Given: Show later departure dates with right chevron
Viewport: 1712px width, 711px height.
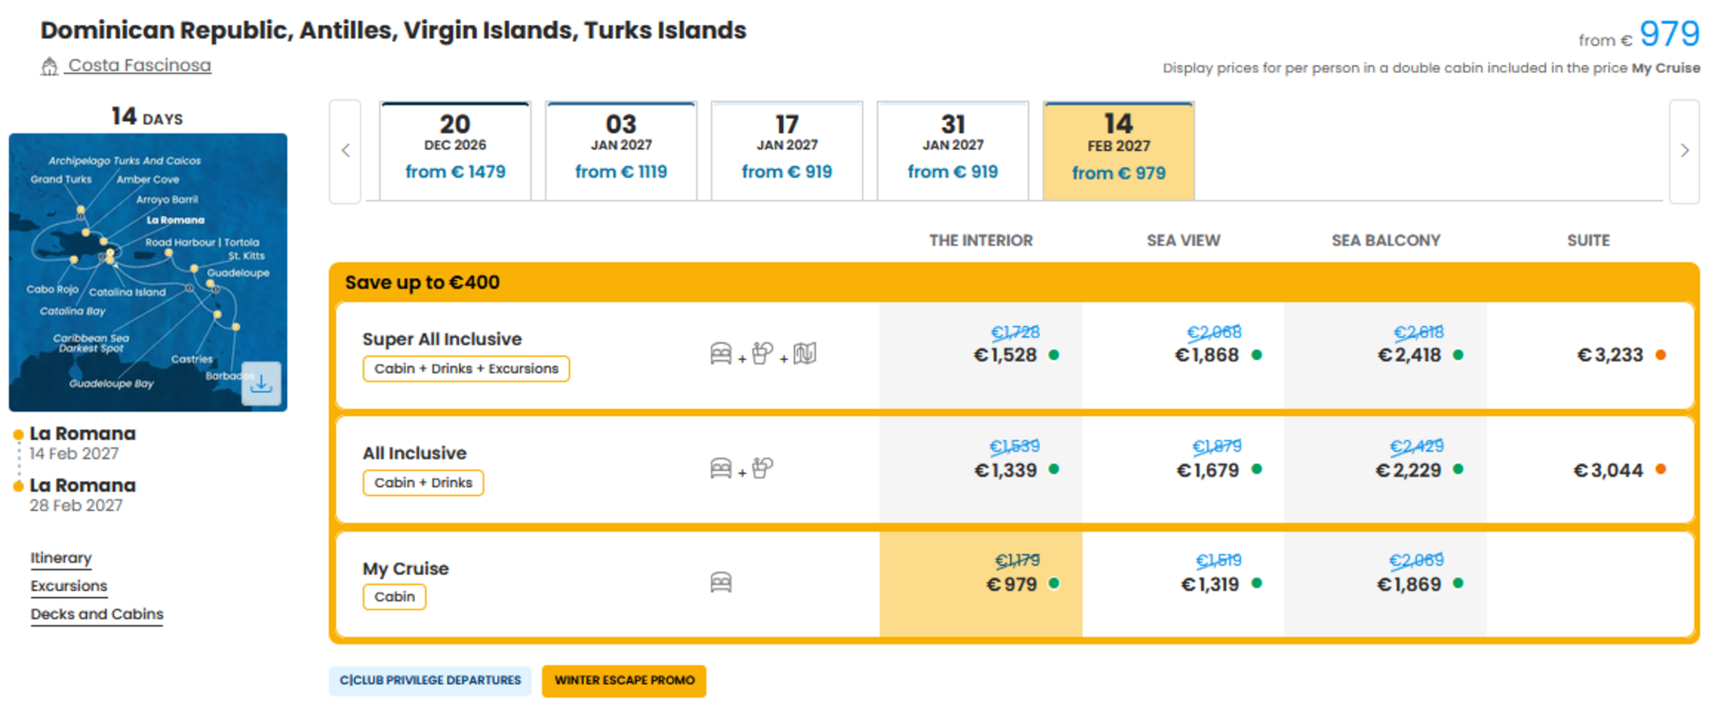Looking at the screenshot, I should 1684,151.
